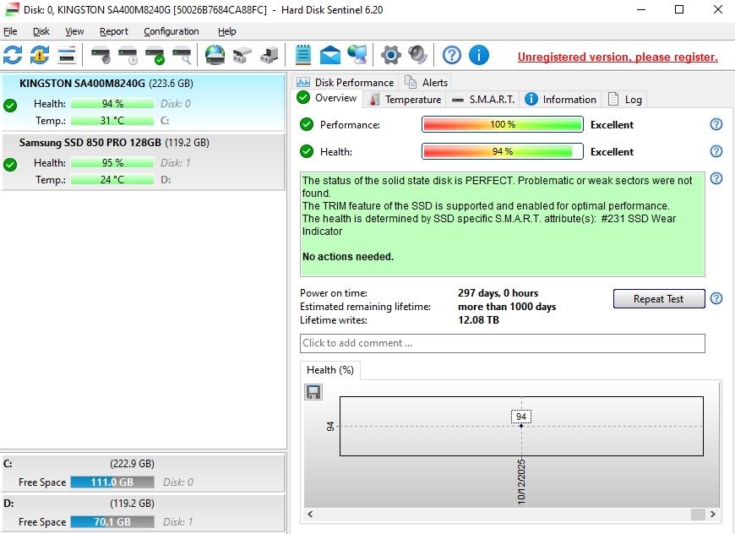Image resolution: width=735 pixels, height=534 pixels.
Task: Click the disk icon with magnifier
Action: pos(182,55)
